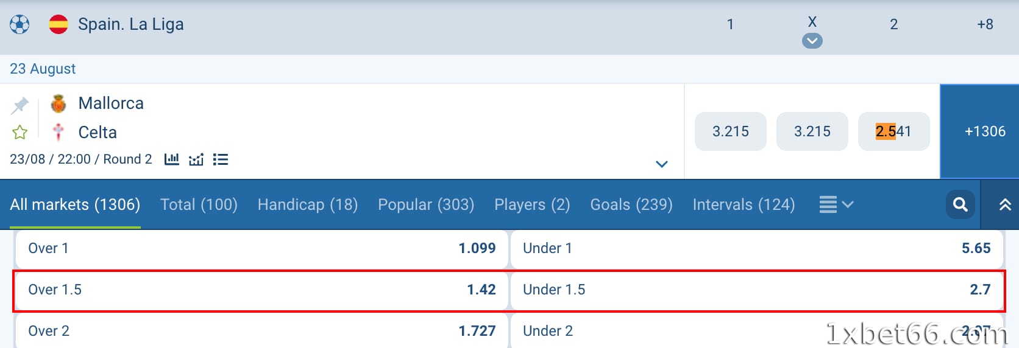Add match to favorites with star
Viewport: 1019px width, 348px height.
click(20, 132)
